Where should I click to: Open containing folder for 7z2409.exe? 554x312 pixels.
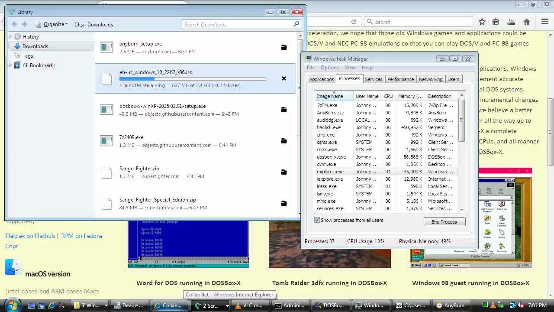point(284,141)
